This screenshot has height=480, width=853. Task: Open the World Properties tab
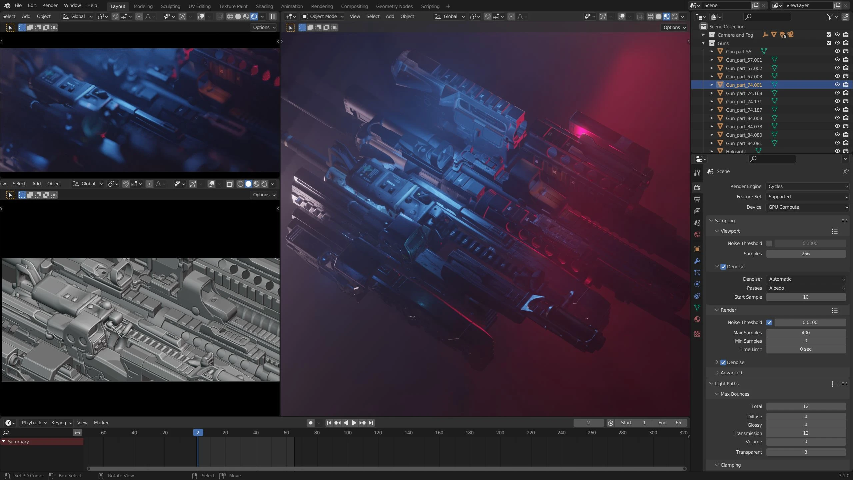pyautogui.click(x=697, y=234)
